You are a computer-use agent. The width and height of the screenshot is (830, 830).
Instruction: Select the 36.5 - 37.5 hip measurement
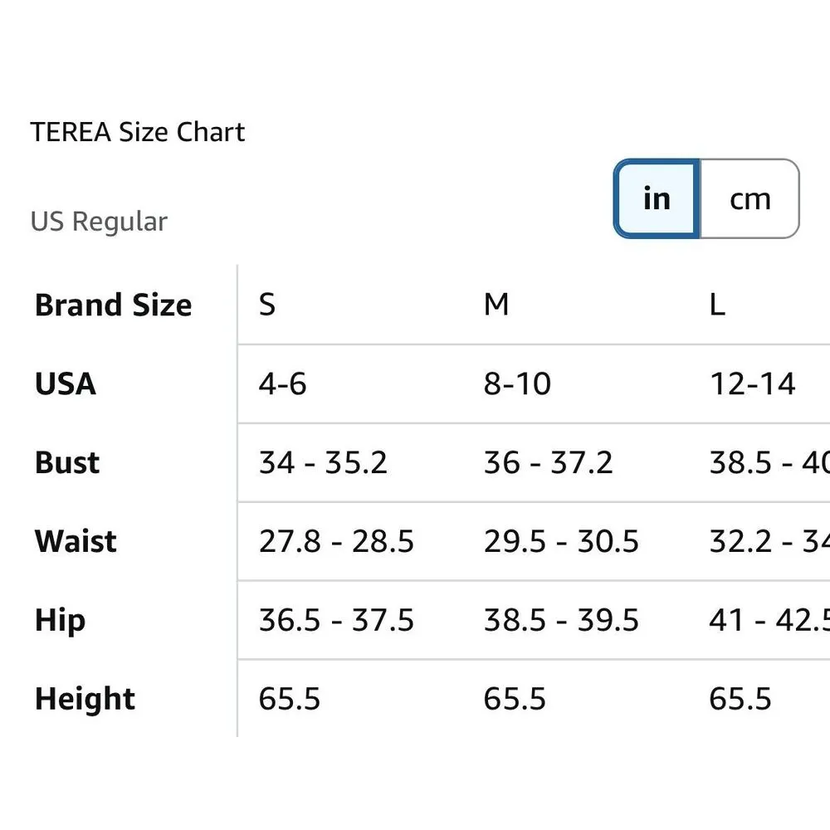336,621
